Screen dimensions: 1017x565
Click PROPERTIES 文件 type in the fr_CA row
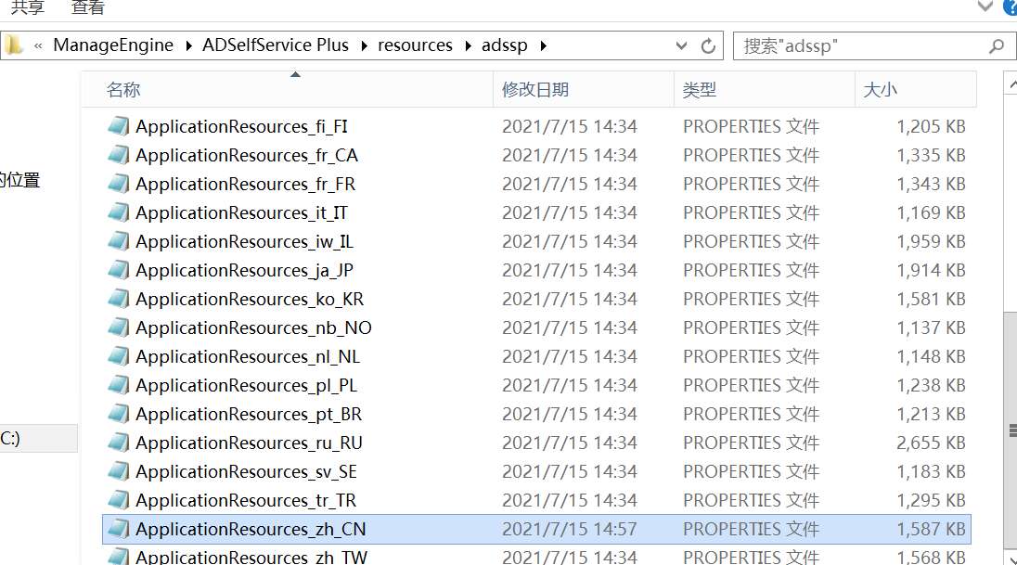(x=751, y=155)
